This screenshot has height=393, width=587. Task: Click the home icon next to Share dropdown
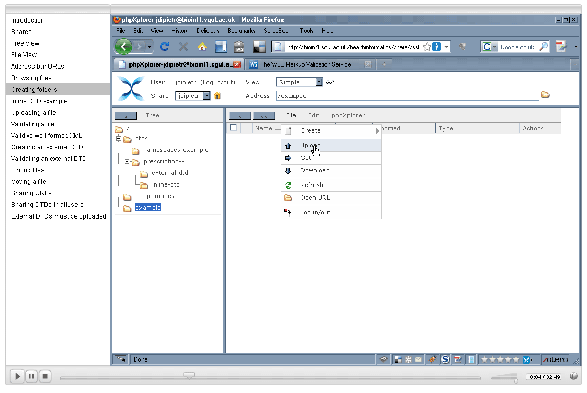(x=217, y=96)
